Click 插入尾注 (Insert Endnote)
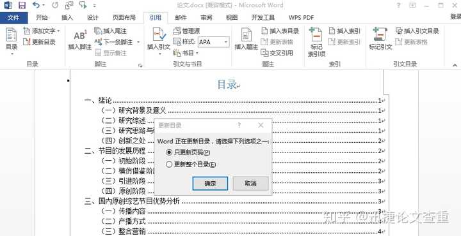The height and width of the screenshot is (236, 461). tap(111, 31)
